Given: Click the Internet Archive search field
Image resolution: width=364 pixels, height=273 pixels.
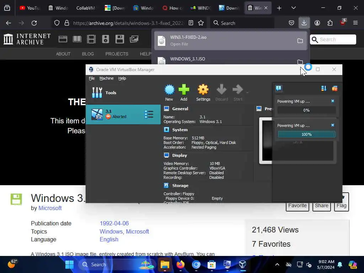Looking at the screenshot, I should coord(333,39).
